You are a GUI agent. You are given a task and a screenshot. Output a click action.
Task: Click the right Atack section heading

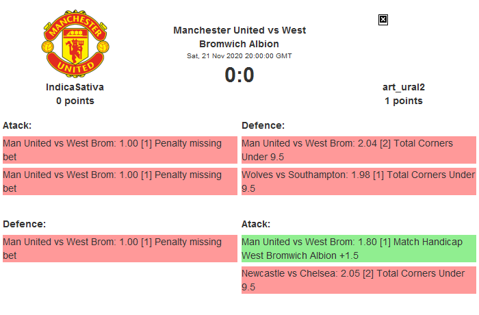pyautogui.click(x=256, y=224)
